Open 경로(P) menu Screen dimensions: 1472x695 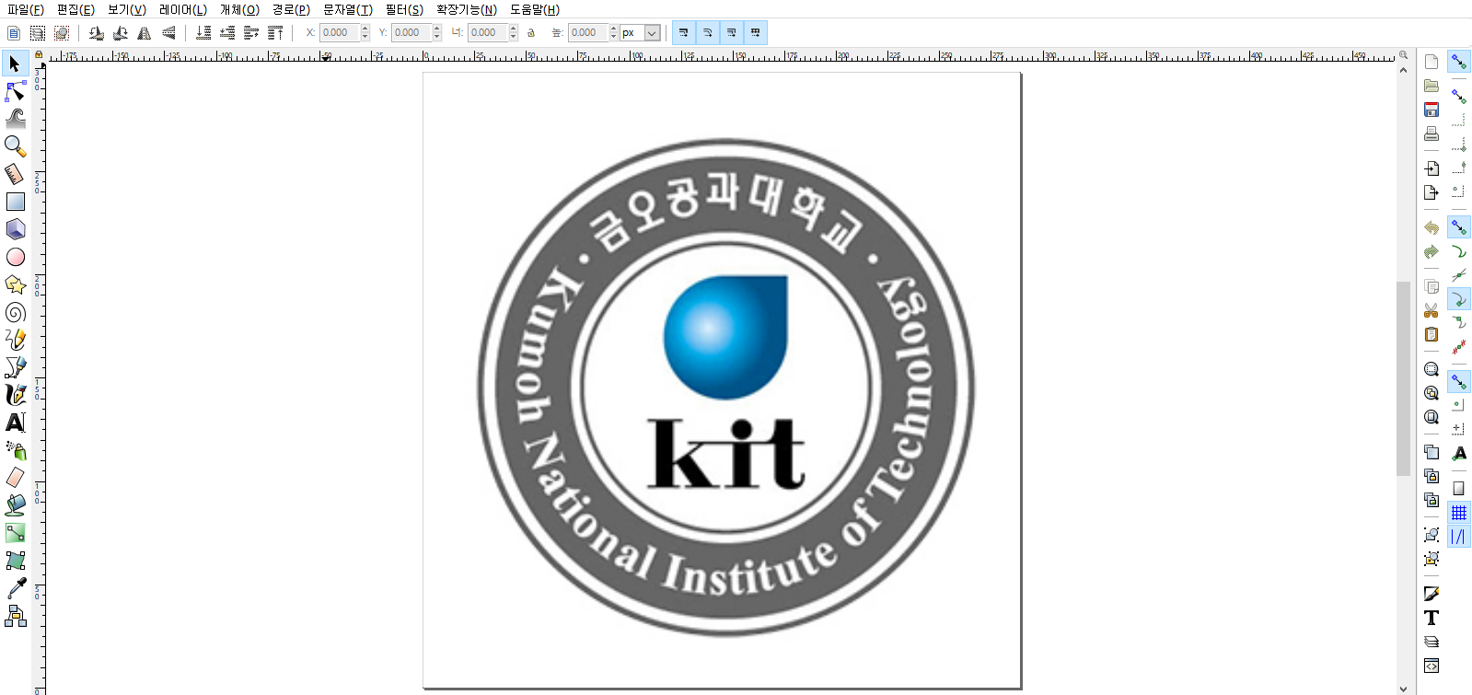tap(291, 9)
